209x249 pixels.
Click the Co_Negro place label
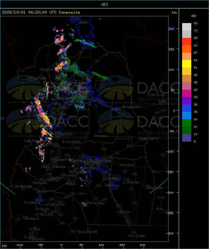click(x=51, y=144)
